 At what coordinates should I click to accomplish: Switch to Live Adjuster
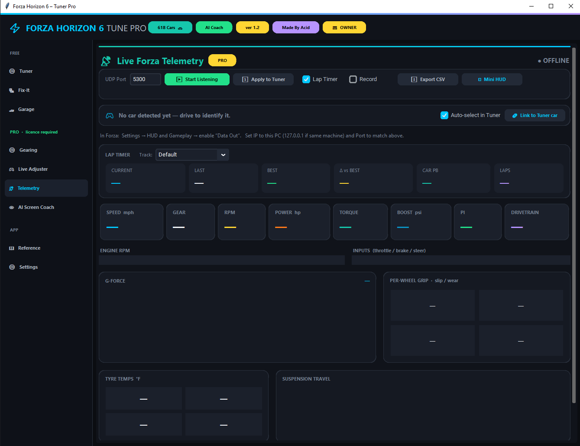46,169
